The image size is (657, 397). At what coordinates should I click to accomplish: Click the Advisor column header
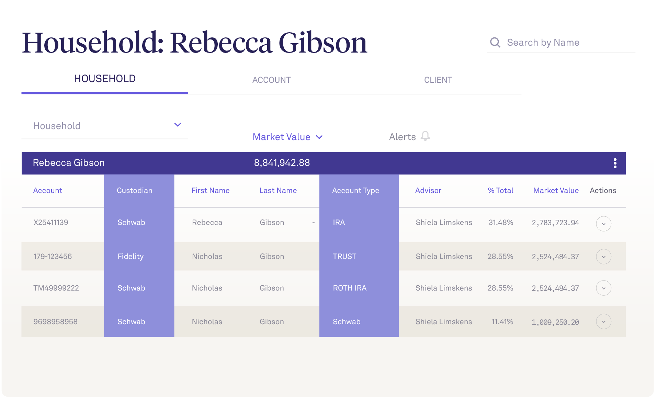(x=428, y=191)
